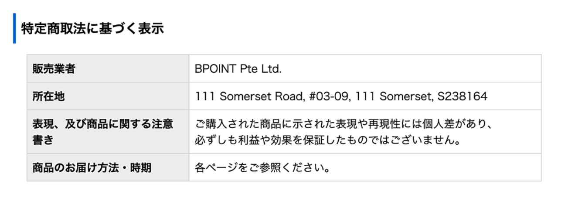This screenshot has width=585, height=200.
Task: Click the line beginning 必ずしも利益や効果
Action: click(x=328, y=140)
